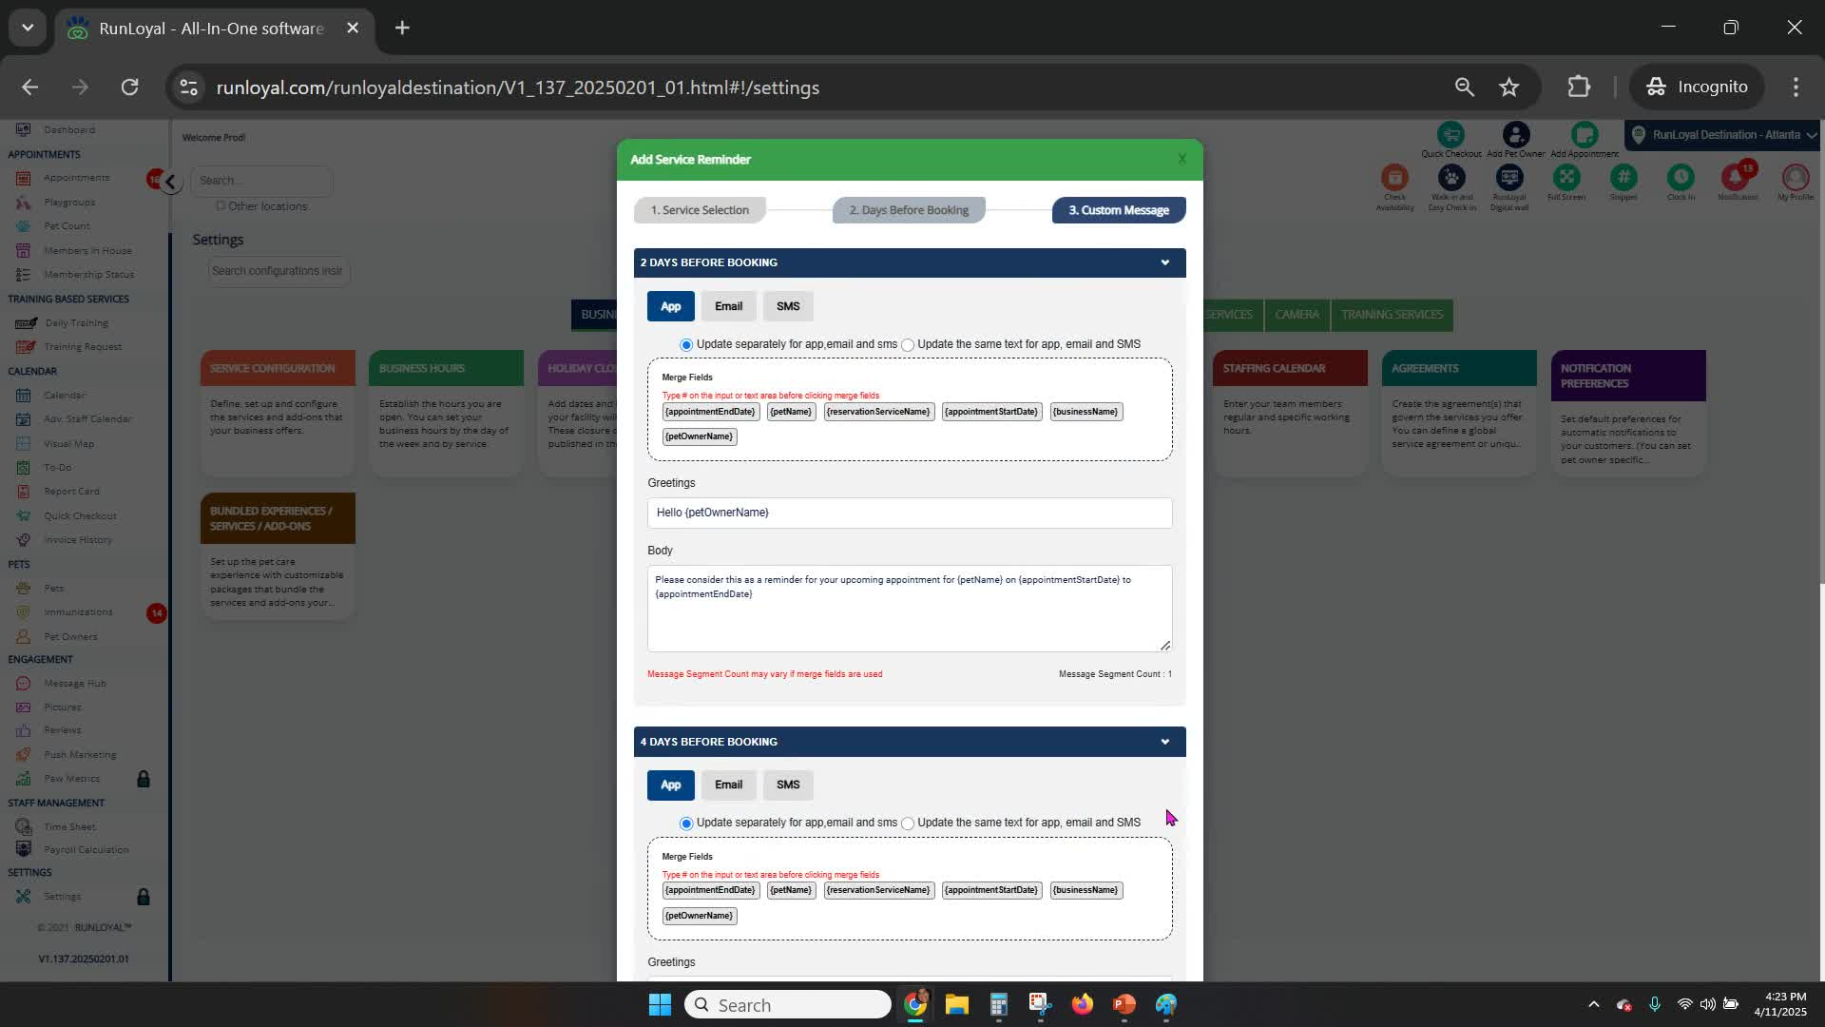The image size is (1825, 1027).
Task: Switch to SMS tab in 4 days section
Action: (787, 785)
